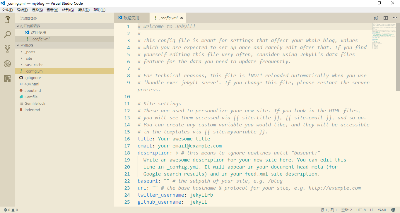Expand the .sass-cache folder
The image size is (400, 213).
click(x=21, y=65)
